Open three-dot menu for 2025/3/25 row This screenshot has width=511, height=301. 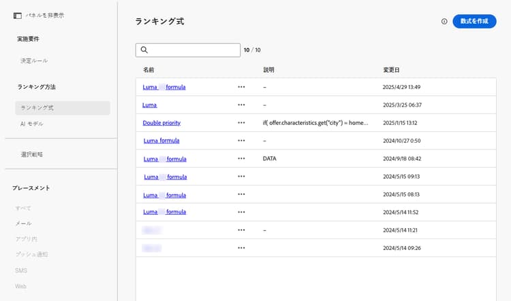point(241,105)
